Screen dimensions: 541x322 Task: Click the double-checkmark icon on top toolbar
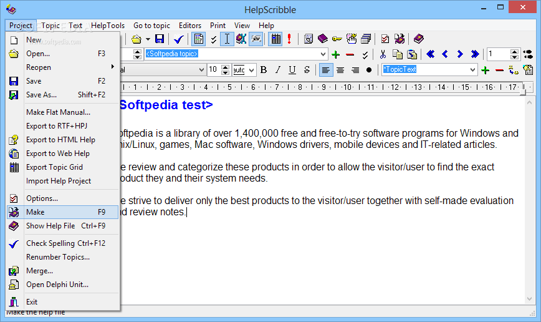pyautogui.click(x=214, y=39)
